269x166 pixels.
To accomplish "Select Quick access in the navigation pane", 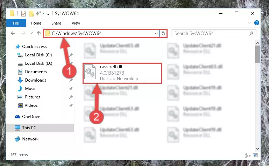I will point(34,47).
